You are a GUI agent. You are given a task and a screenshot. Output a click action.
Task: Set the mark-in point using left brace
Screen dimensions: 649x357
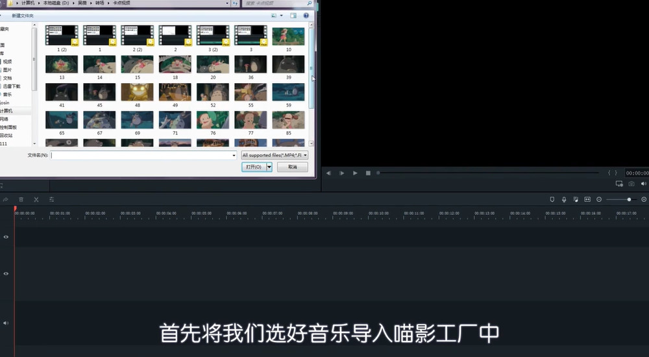pos(609,173)
